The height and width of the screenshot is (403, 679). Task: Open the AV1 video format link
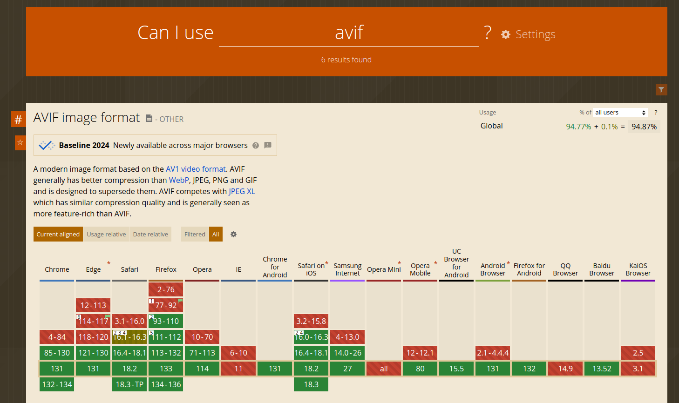pos(196,169)
